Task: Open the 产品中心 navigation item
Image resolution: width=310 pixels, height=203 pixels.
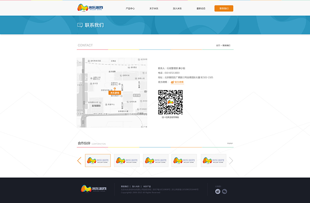Action: pos(130,9)
